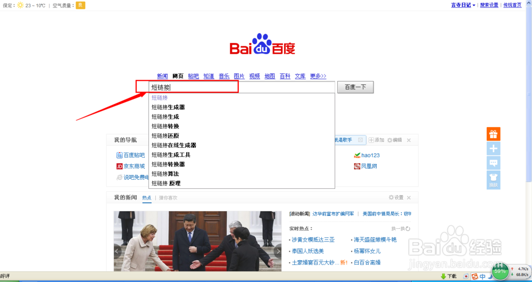This screenshot has height=282, width=532.
Task: Click in the Baidu search input field
Action: [242, 87]
